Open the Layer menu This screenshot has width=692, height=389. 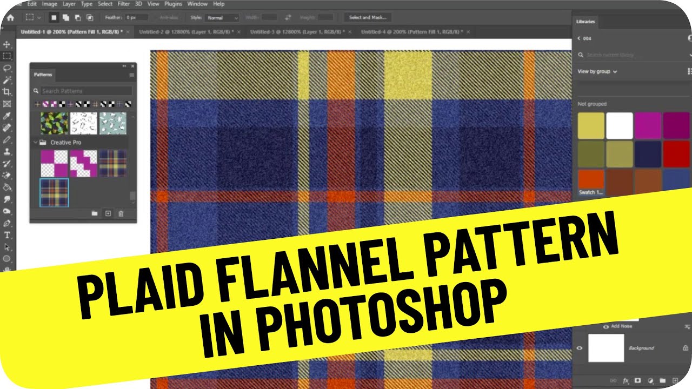[x=69, y=4]
